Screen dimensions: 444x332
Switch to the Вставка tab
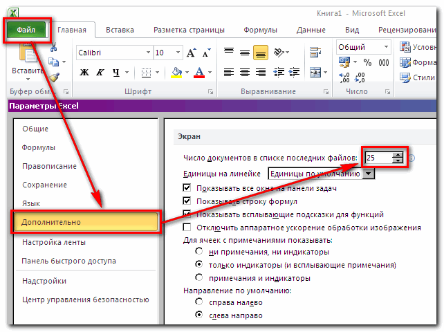(120, 30)
